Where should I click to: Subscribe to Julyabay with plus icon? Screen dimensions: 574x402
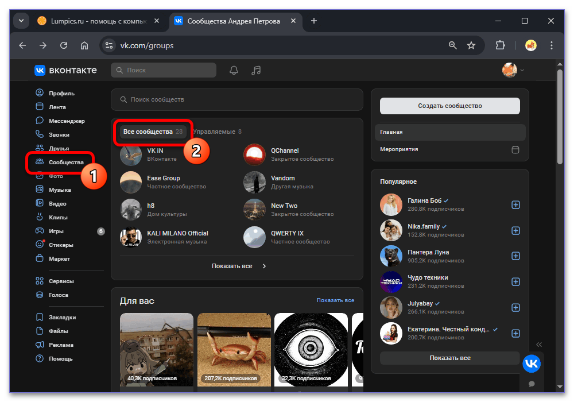515,307
